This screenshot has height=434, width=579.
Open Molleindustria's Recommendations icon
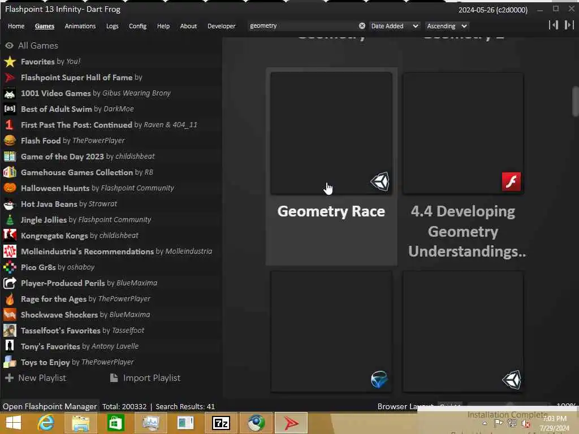(x=10, y=251)
